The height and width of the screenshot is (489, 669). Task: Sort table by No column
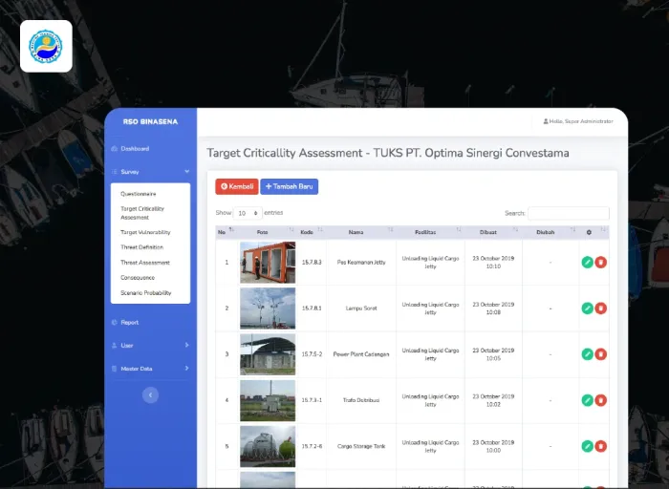pyautogui.click(x=227, y=232)
